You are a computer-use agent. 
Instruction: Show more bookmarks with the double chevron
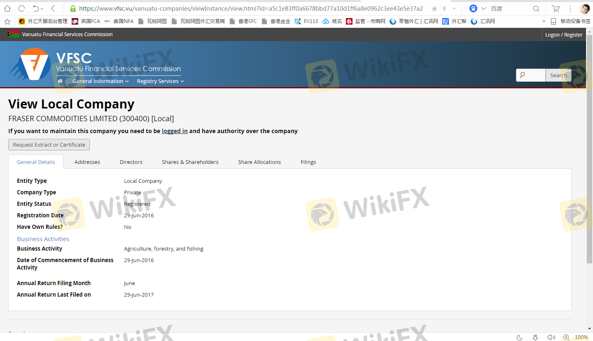tap(544, 21)
